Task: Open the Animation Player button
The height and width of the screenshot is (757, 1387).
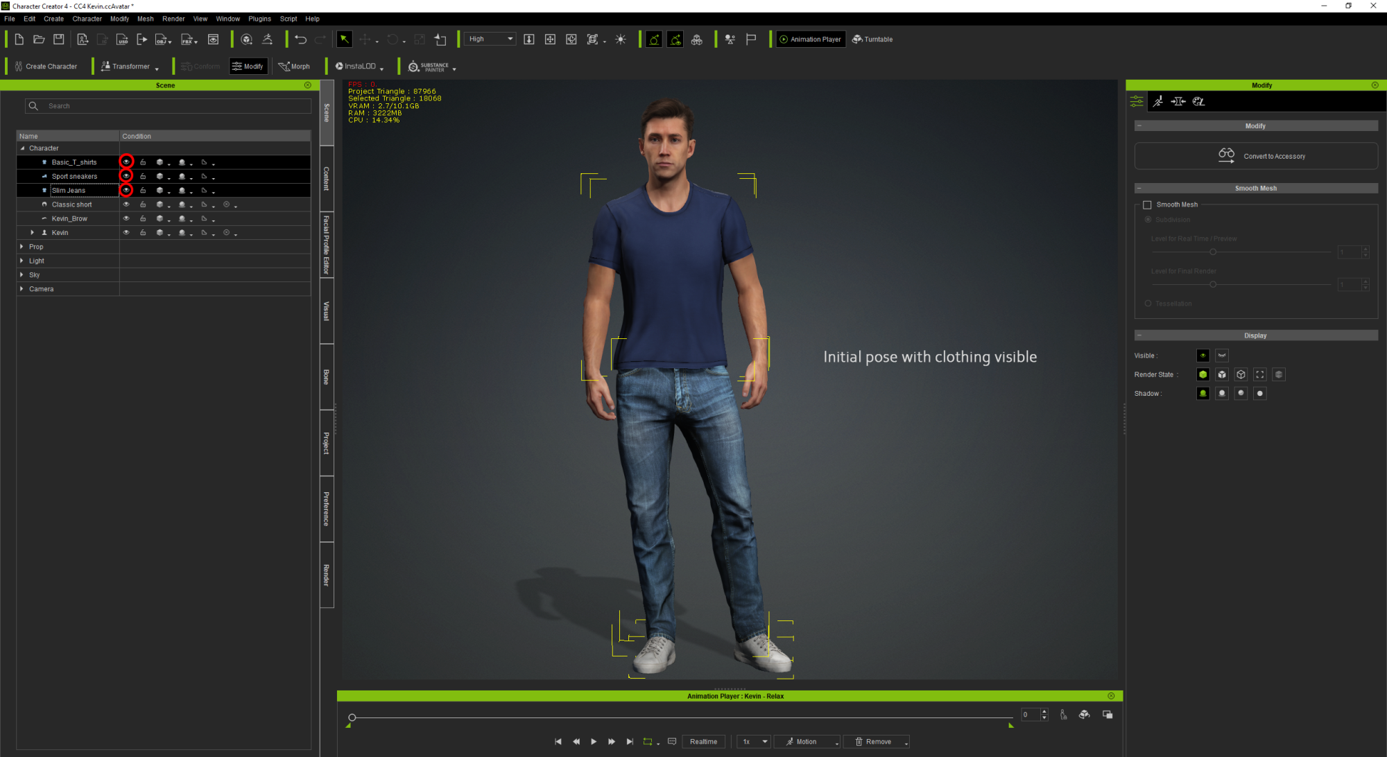Action: pyautogui.click(x=810, y=40)
